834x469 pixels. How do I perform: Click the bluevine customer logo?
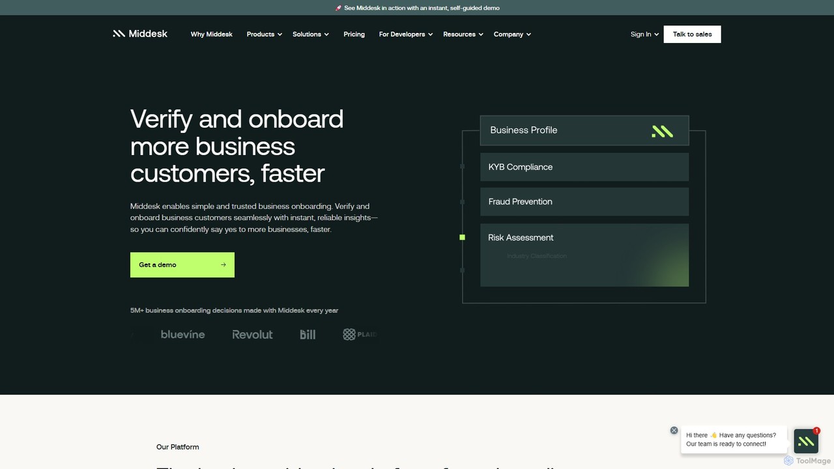182,334
